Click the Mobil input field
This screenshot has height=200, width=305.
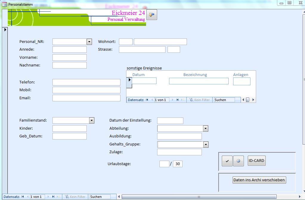point(86,90)
